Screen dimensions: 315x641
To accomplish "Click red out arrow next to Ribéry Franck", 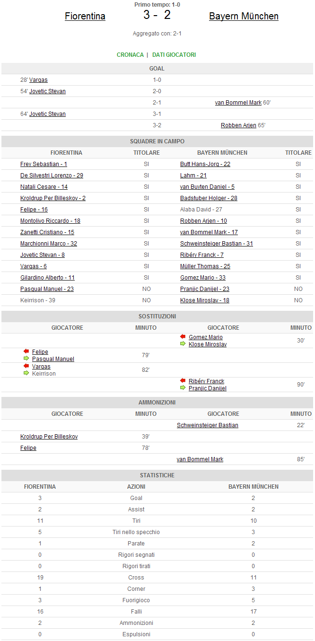I will coord(183,381).
